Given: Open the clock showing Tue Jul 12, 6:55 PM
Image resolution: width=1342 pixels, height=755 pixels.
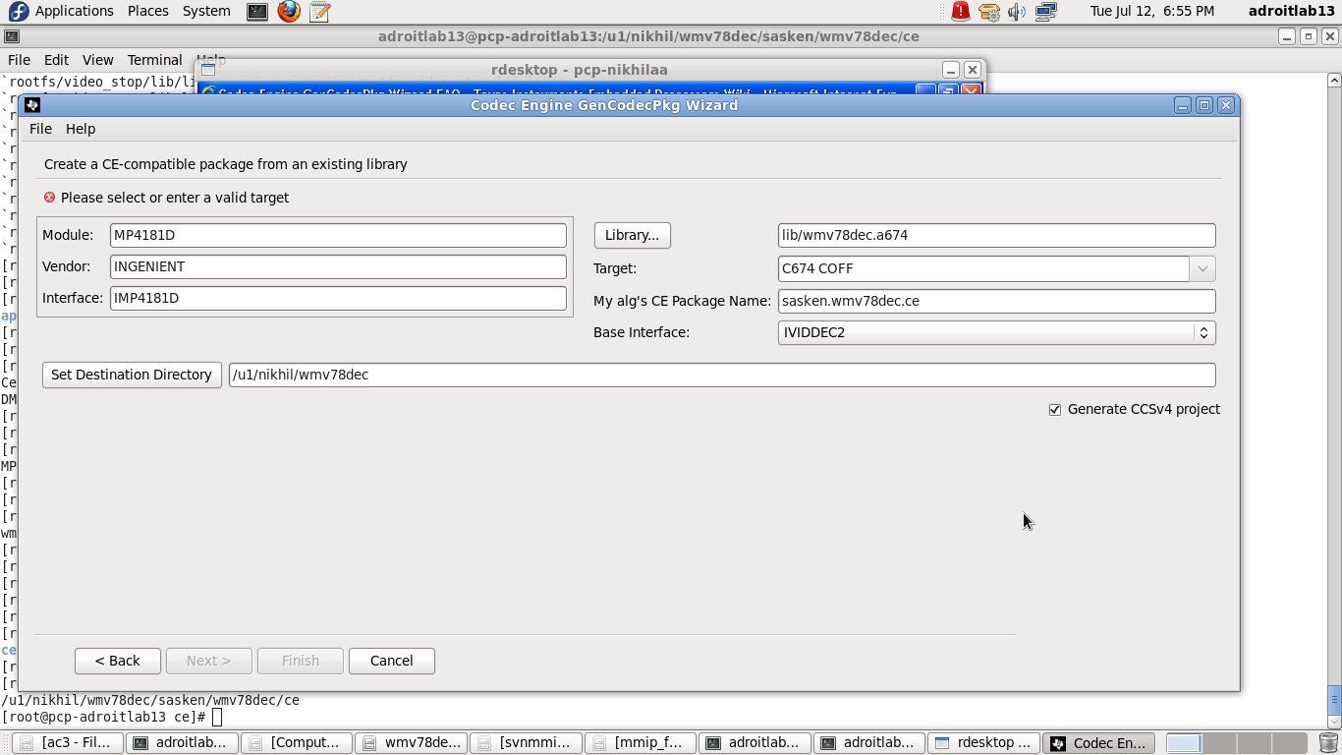Looking at the screenshot, I should [1151, 11].
